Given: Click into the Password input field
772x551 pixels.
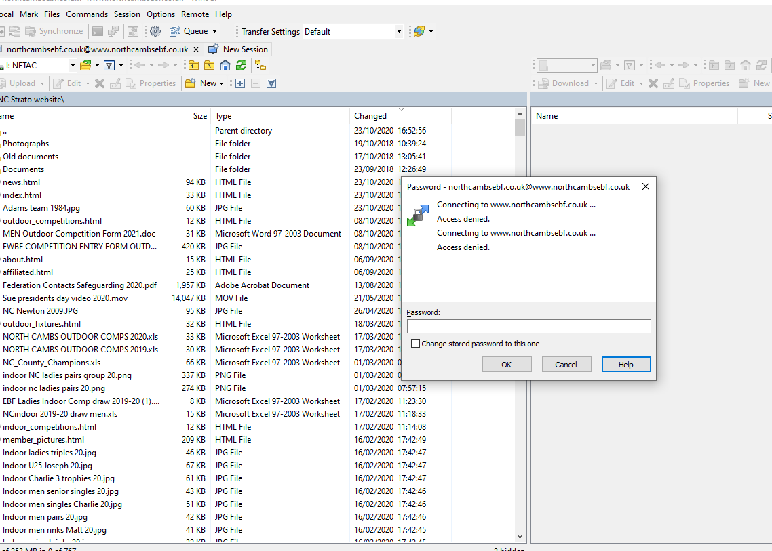Looking at the screenshot, I should click(x=528, y=327).
